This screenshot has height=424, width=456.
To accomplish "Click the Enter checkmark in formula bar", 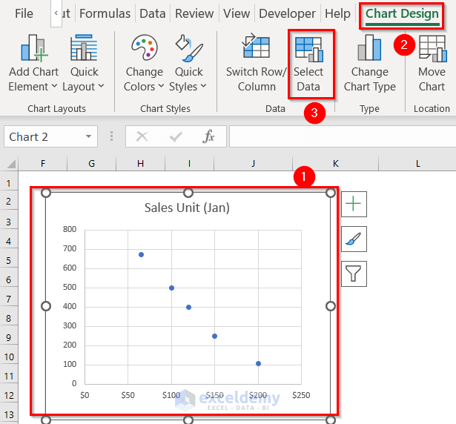I will pyautogui.click(x=176, y=136).
